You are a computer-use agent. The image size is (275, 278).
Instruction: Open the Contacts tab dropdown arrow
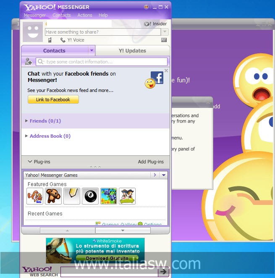(x=92, y=50)
